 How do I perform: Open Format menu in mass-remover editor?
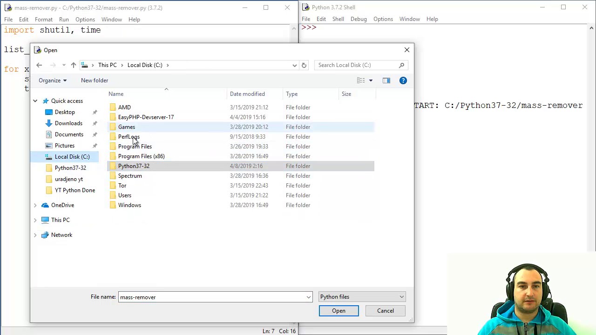(44, 20)
